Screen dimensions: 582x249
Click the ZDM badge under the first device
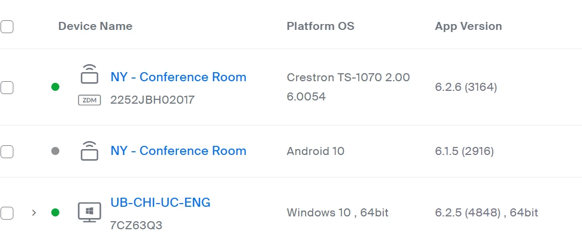pyautogui.click(x=89, y=99)
